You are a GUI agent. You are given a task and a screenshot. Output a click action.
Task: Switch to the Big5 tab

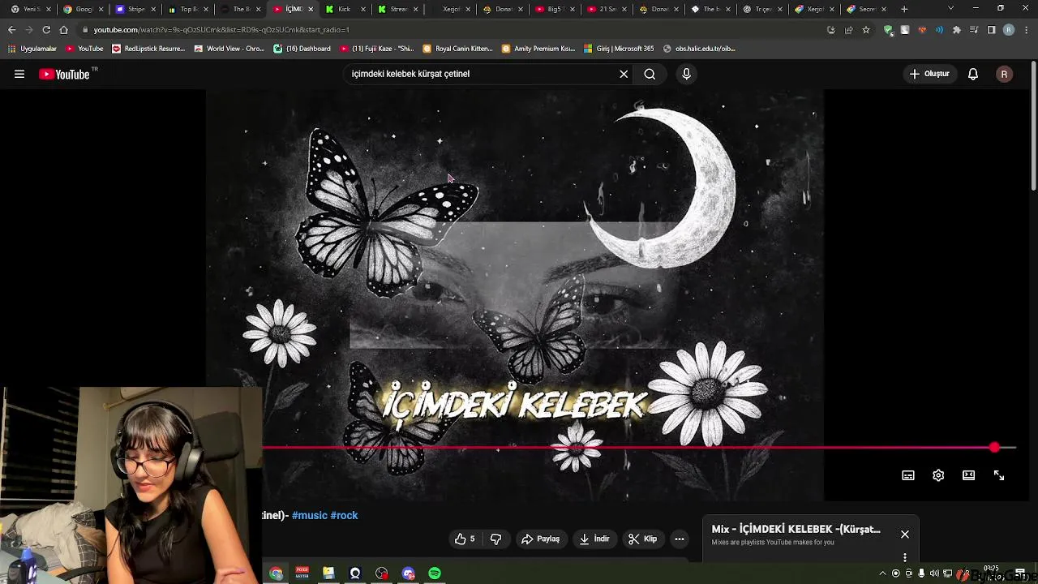click(x=555, y=9)
